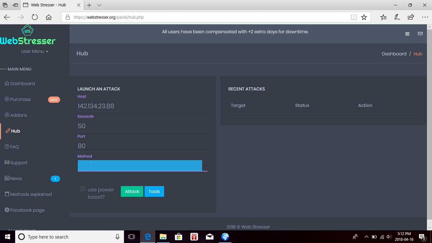The width and height of the screenshot is (432, 243).
Task: Click the Share icon in Edge toolbar
Action: 411,17
